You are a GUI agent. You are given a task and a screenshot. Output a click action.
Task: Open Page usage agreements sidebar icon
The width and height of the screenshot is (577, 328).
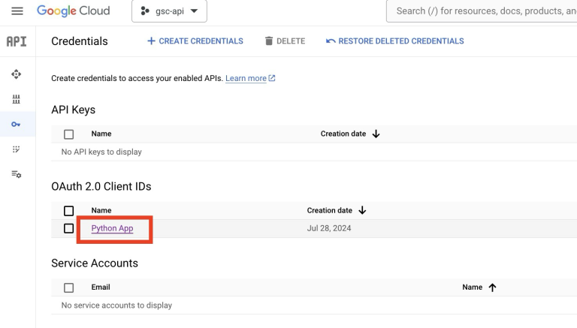(x=17, y=174)
